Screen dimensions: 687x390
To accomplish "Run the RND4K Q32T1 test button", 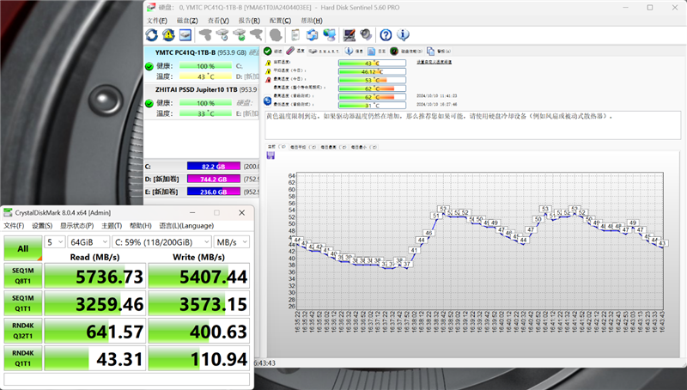I will pyautogui.click(x=23, y=331).
